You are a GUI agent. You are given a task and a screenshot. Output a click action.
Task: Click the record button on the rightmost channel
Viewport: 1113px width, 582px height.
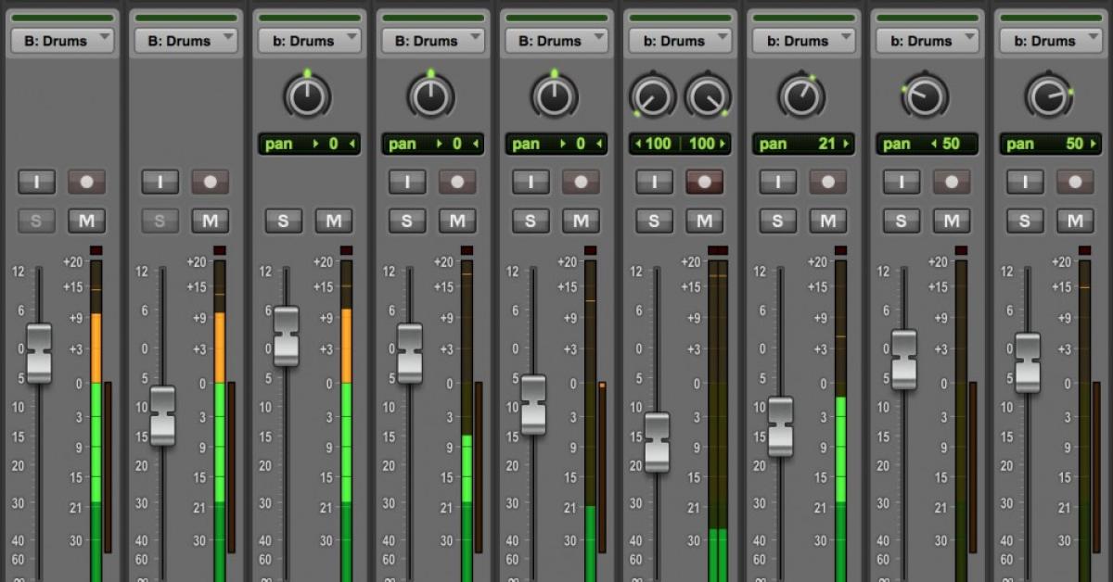click(1074, 182)
